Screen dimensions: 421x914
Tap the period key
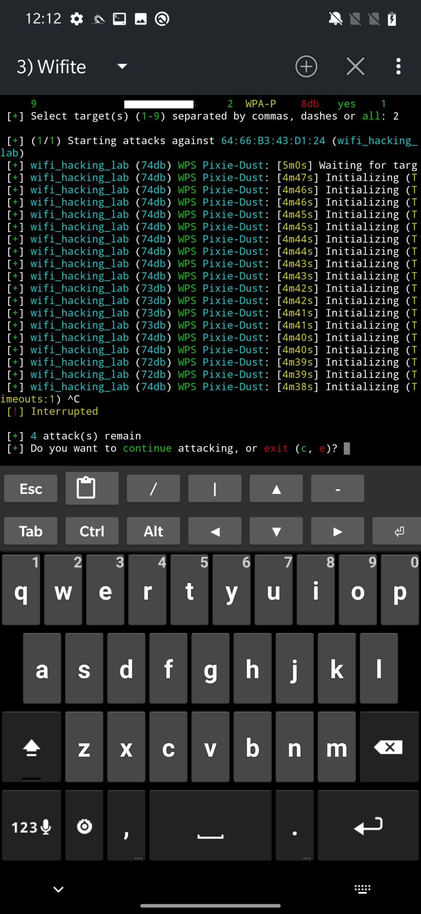point(294,825)
